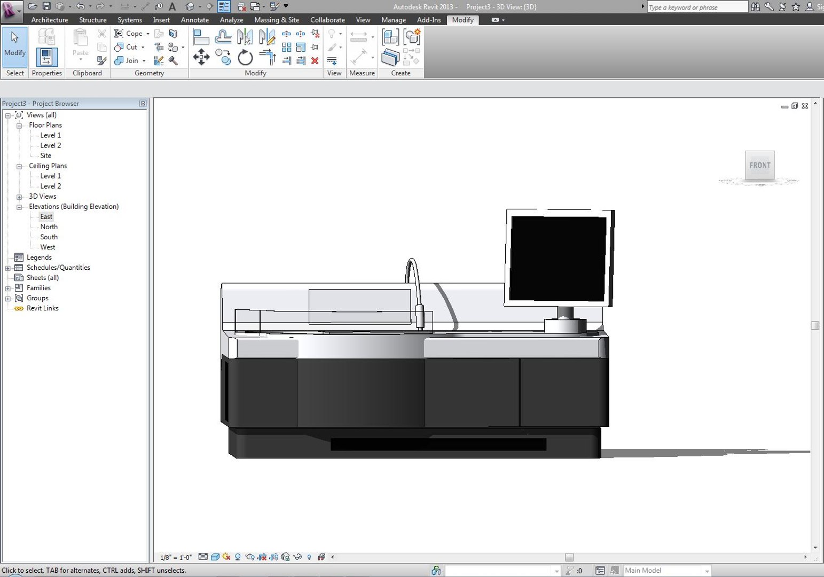Collapse the Floor Plans tree node

coord(19,126)
